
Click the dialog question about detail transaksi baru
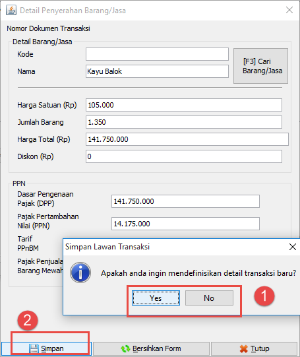[x=198, y=273]
